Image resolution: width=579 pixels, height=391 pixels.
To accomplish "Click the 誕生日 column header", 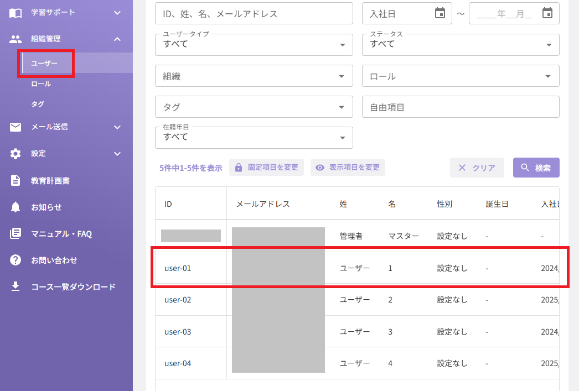I will [x=497, y=204].
